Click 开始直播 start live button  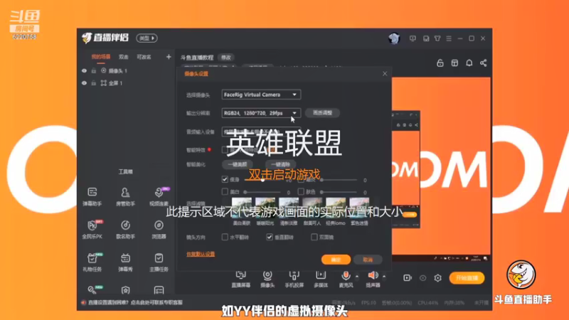coord(467,278)
